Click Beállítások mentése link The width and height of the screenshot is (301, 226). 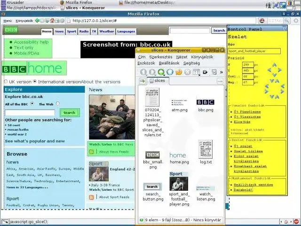click(253, 185)
